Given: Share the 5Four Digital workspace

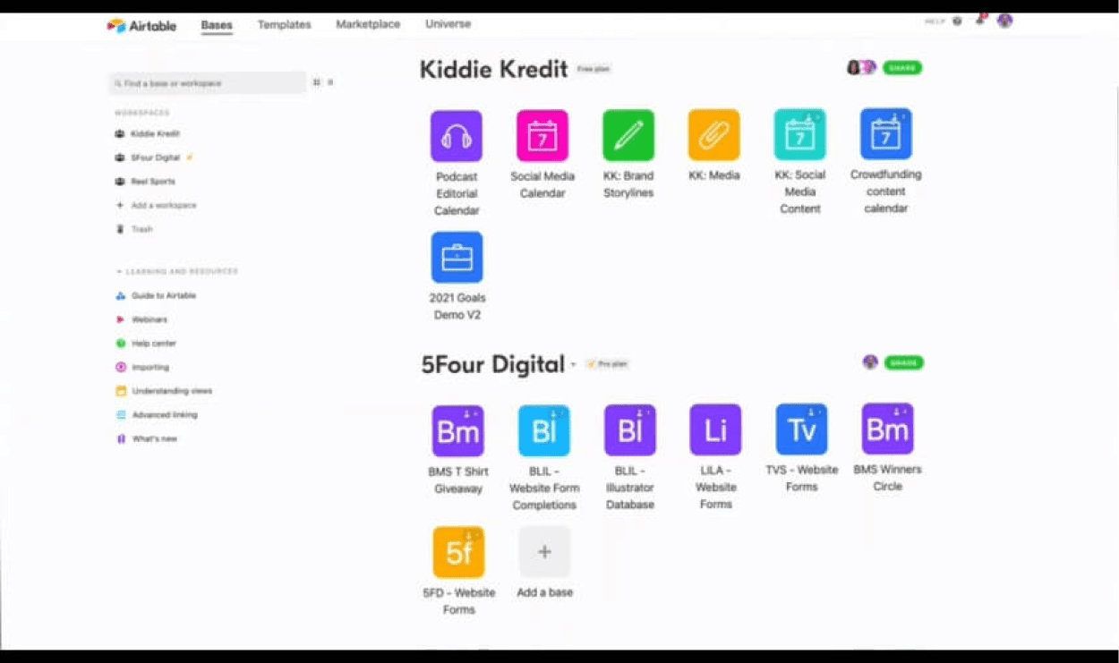Looking at the screenshot, I should pos(904,362).
